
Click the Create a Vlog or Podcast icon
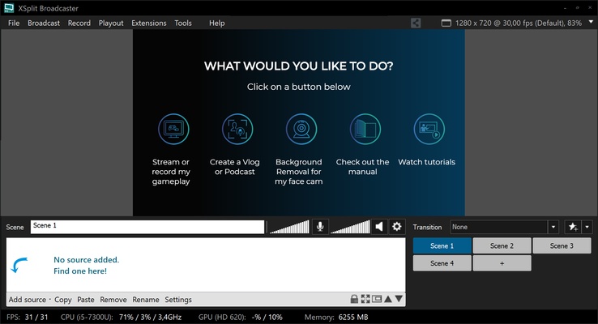[237, 130]
